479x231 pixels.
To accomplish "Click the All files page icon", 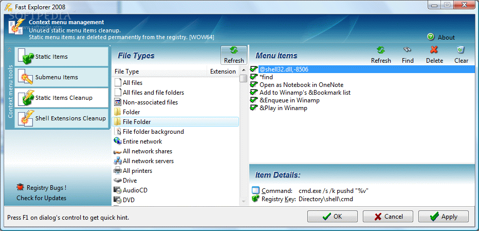I will (118, 82).
